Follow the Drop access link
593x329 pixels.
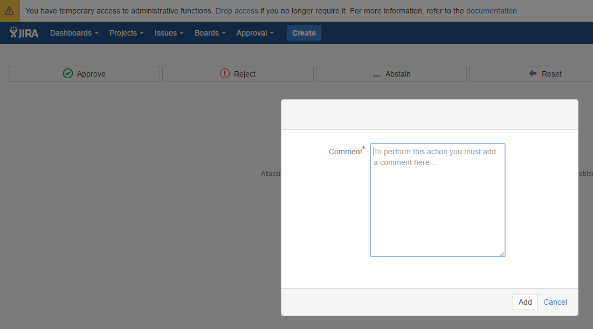coord(237,11)
